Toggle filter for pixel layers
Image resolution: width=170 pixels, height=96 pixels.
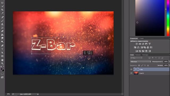click(150, 58)
